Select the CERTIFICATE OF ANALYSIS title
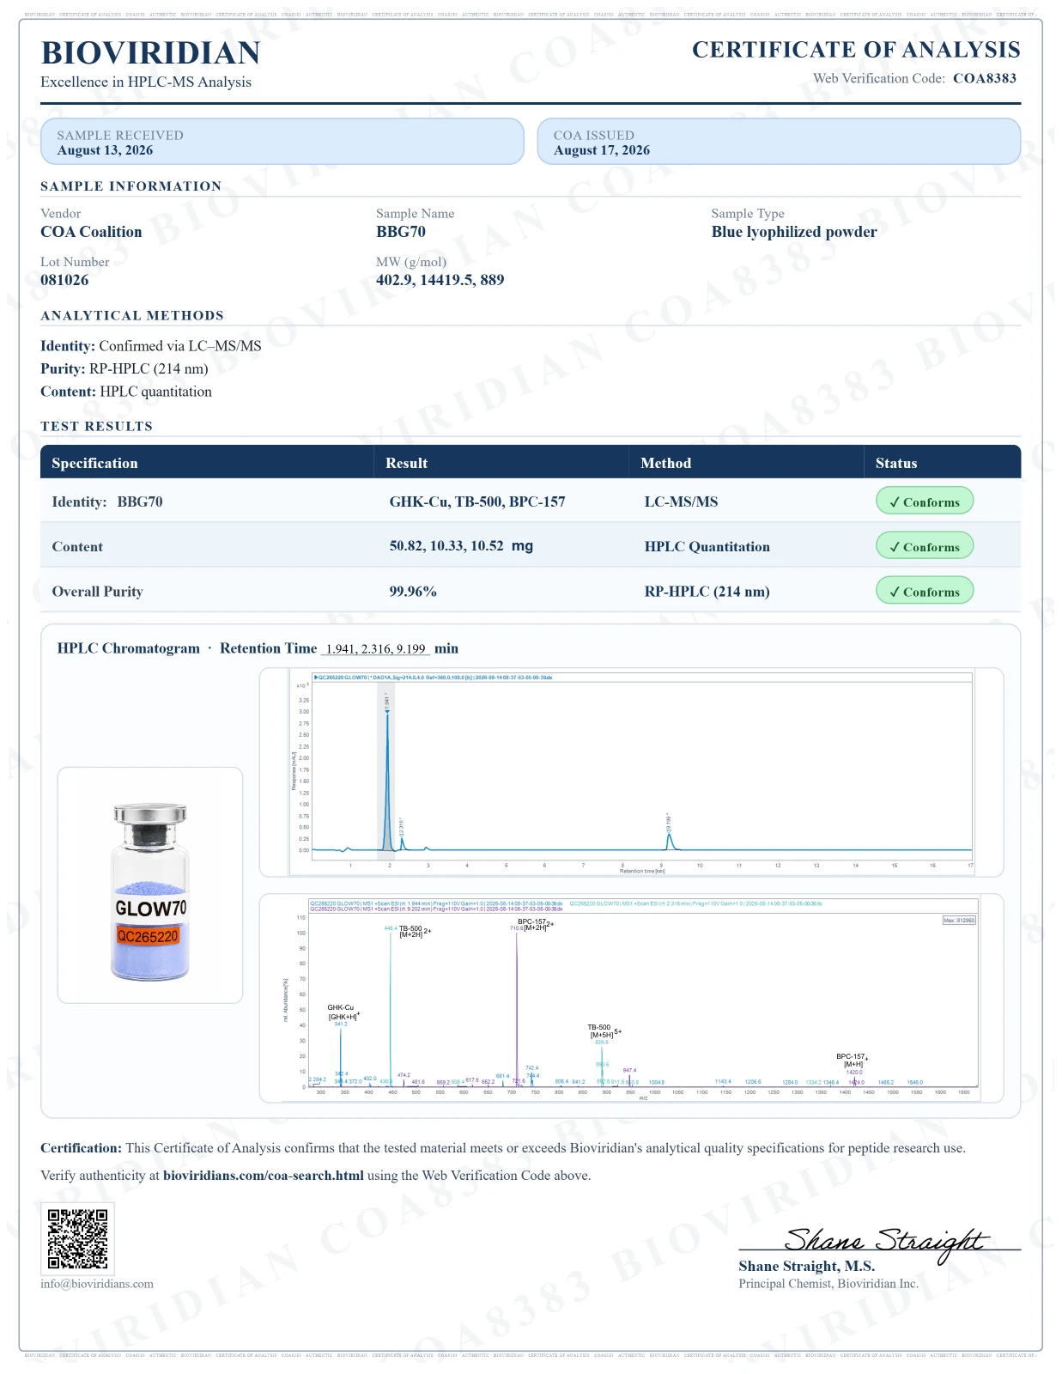The height and width of the screenshot is (1374, 1062). pyautogui.click(x=856, y=50)
